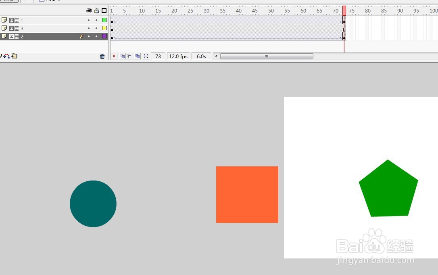The height and width of the screenshot is (275, 438).
Task: Toggle lock dot for 图层 3
Action: tap(96, 28)
